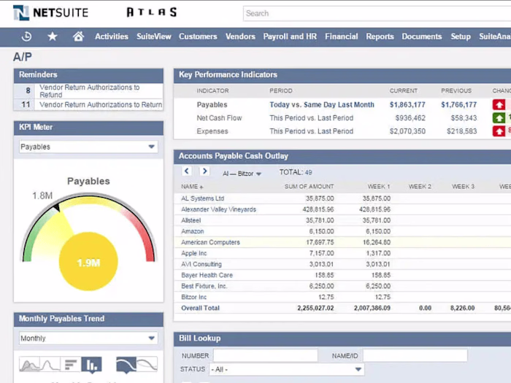Open the Setup menu
This screenshot has width=511, height=383.
tap(461, 36)
